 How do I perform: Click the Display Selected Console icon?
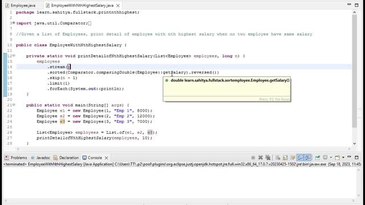pyautogui.click(x=325, y=158)
